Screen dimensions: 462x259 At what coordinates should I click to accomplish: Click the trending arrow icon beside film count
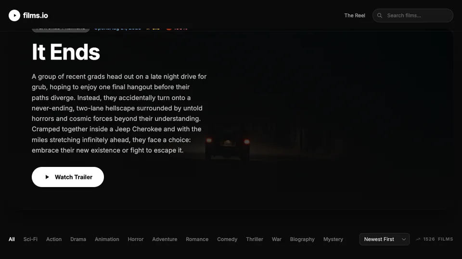[x=418, y=239]
